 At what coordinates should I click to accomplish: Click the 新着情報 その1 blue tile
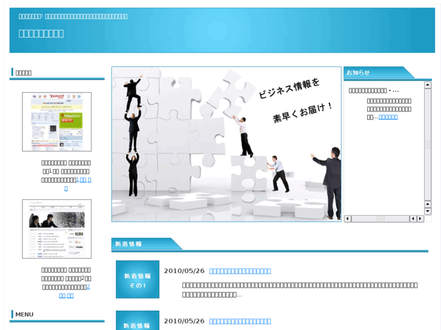pos(138,279)
